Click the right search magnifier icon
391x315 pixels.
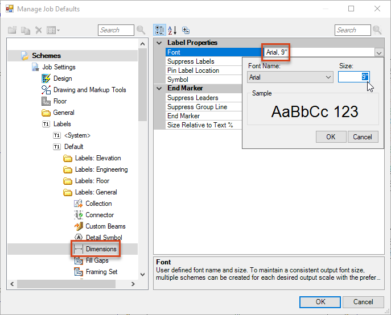377,30
